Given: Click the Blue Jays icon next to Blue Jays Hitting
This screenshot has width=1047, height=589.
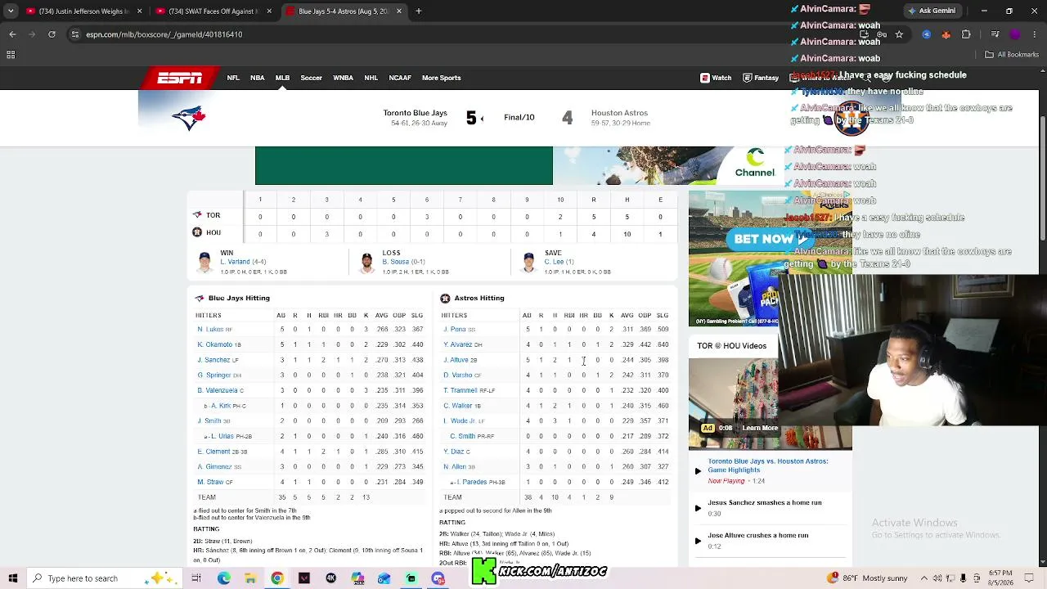Looking at the screenshot, I should coord(199,298).
